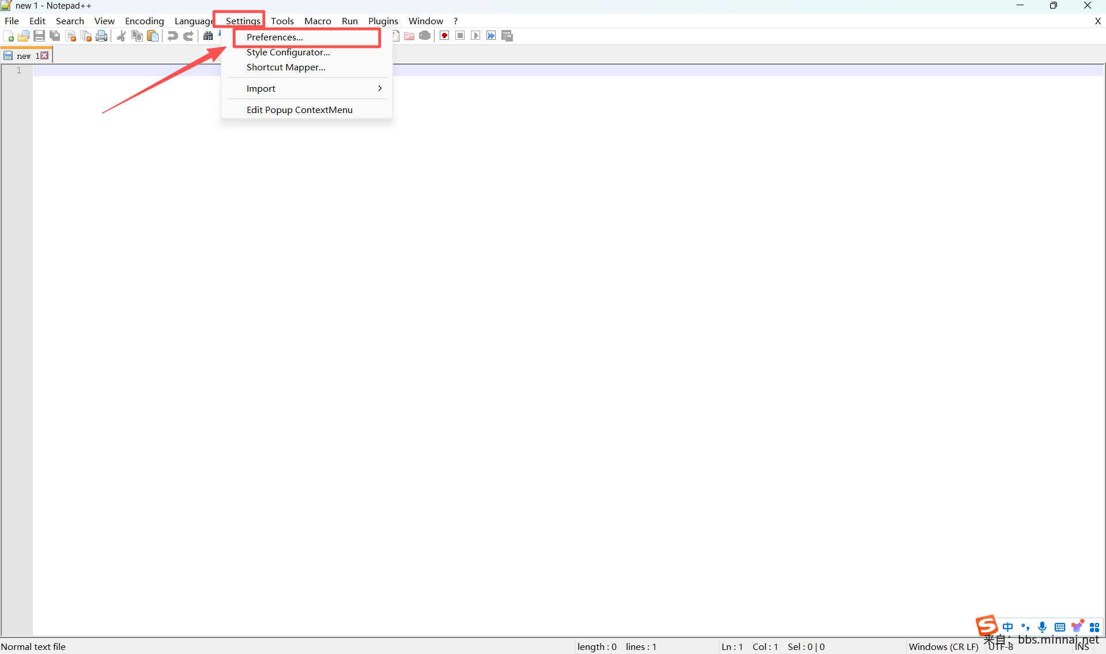This screenshot has width=1106, height=654.
Task: Click the Undo arrow icon
Action: 172,36
